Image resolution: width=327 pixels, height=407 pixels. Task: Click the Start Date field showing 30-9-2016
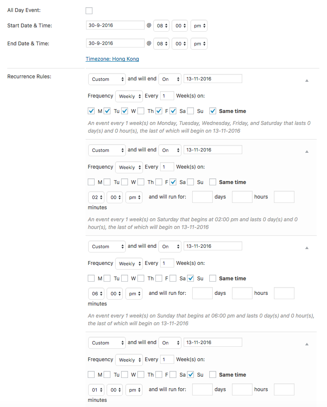click(x=115, y=25)
